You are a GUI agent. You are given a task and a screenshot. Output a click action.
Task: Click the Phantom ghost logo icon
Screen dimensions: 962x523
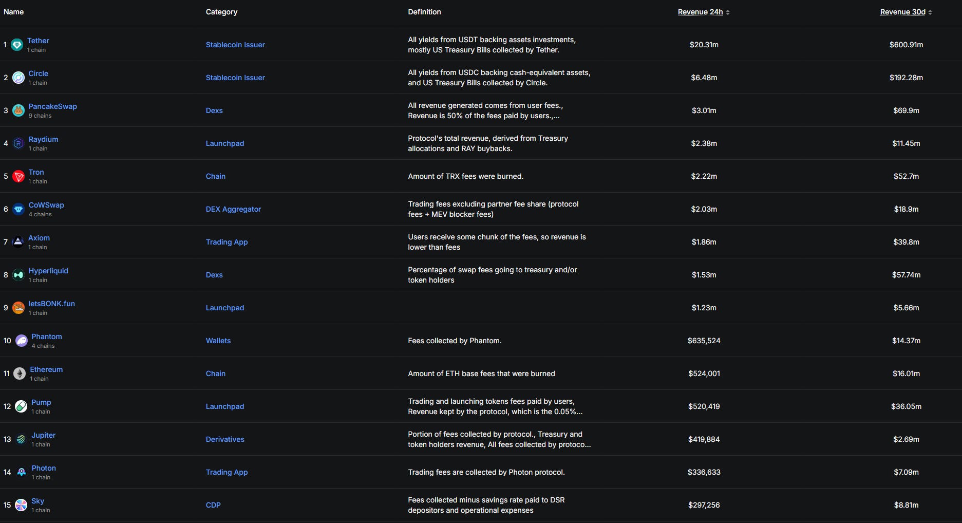coord(22,341)
